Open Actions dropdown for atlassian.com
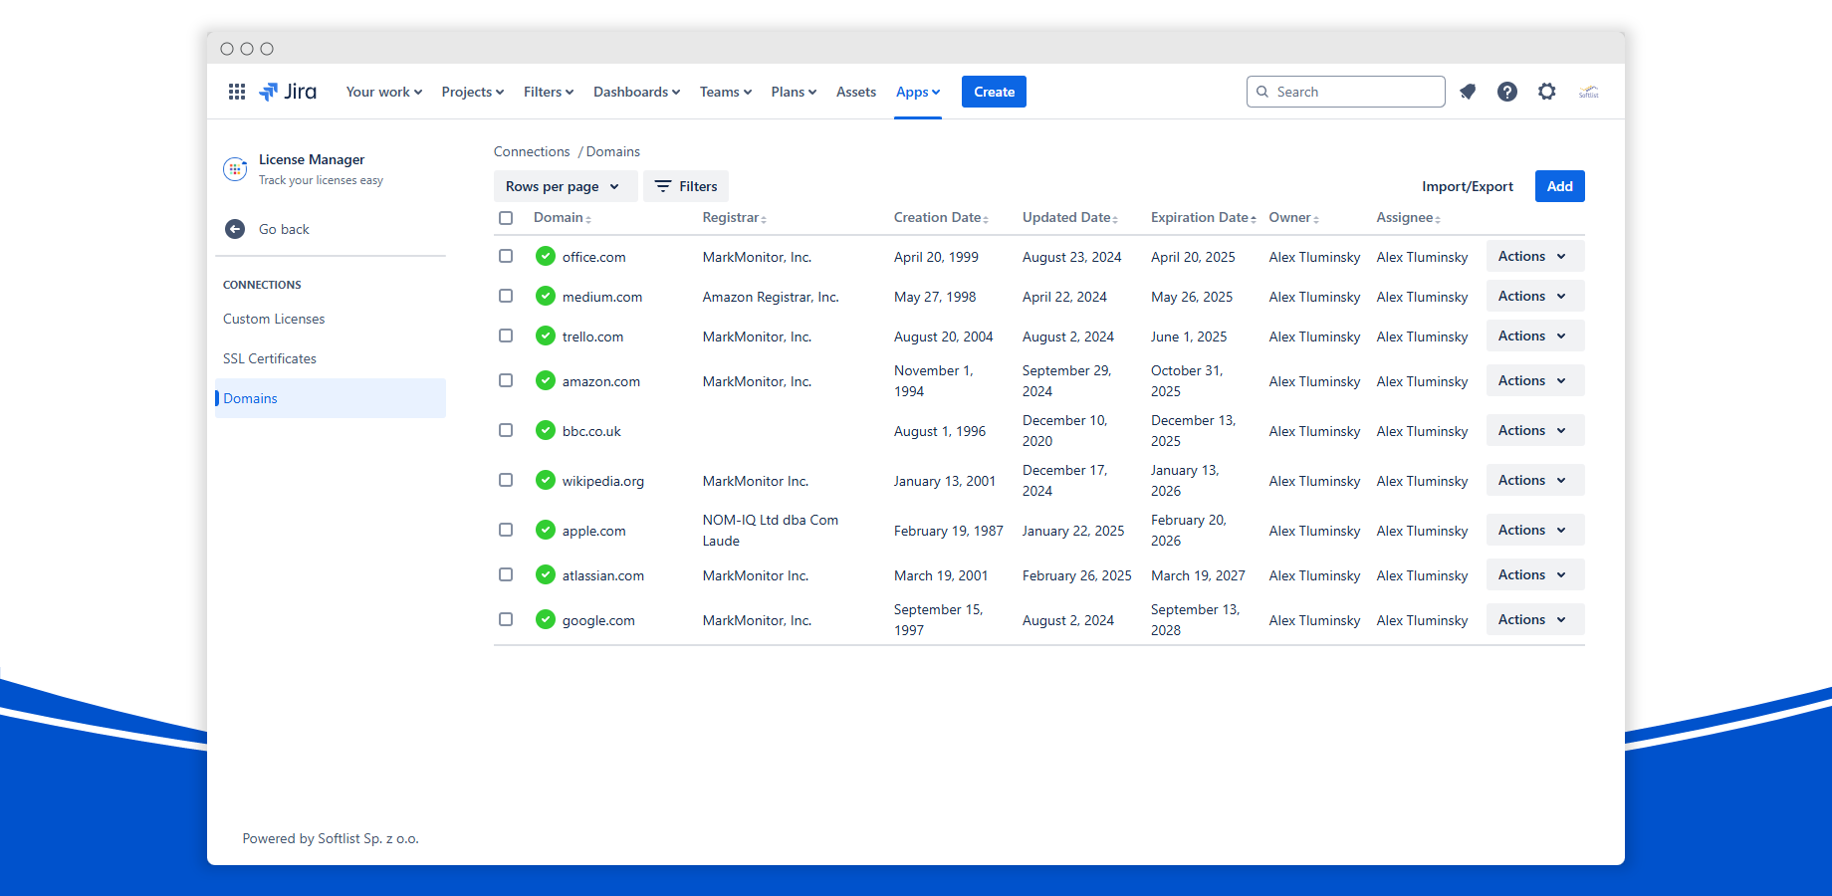1832x896 pixels. 1534,574
